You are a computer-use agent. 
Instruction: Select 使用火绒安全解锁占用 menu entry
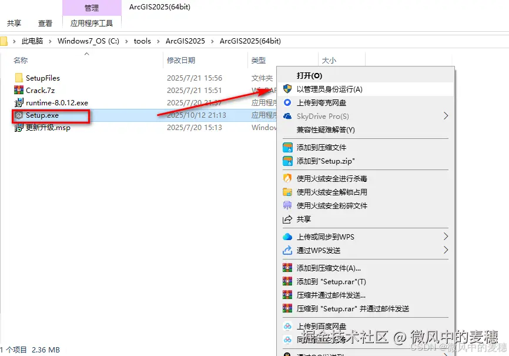click(x=331, y=192)
